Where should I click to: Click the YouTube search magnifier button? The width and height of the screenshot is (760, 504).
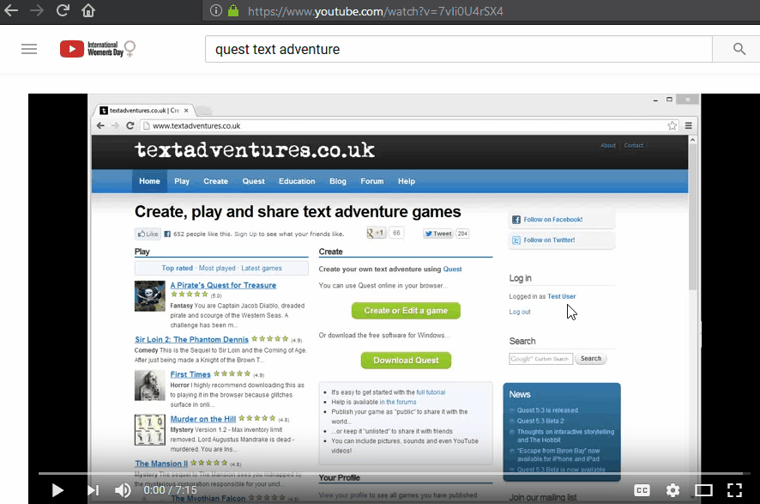point(739,49)
